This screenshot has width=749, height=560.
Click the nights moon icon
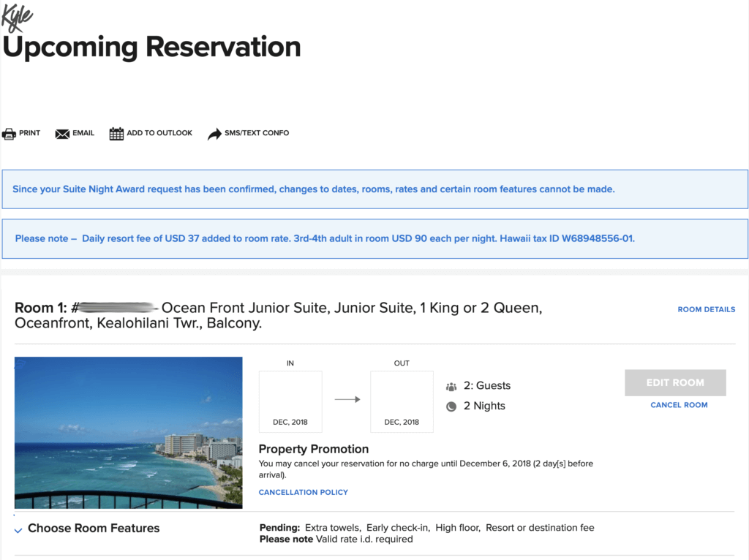[x=451, y=406]
